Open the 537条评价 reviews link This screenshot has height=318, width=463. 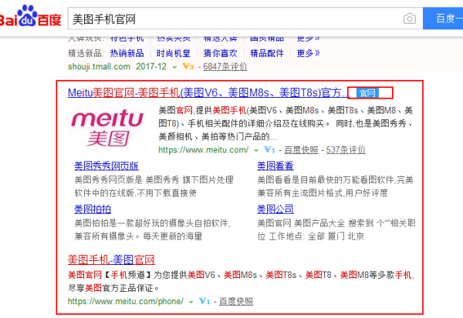[x=346, y=150]
